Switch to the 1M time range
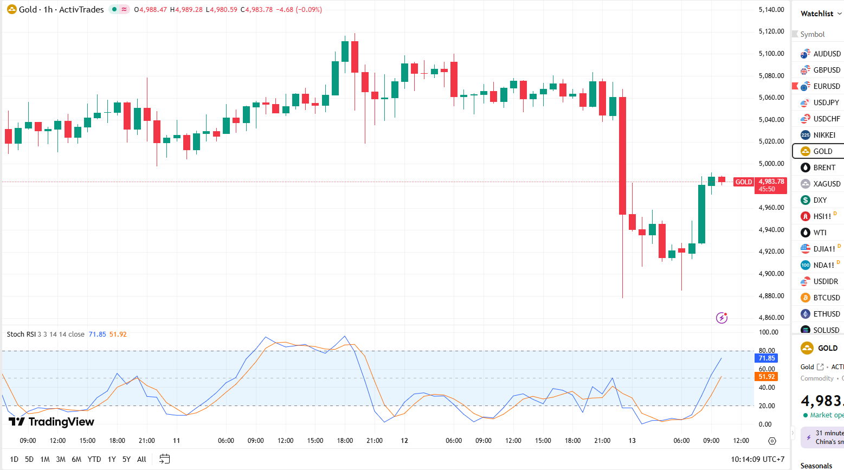The height and width of the screenshot is (470, 844). (x=45, y=459)
